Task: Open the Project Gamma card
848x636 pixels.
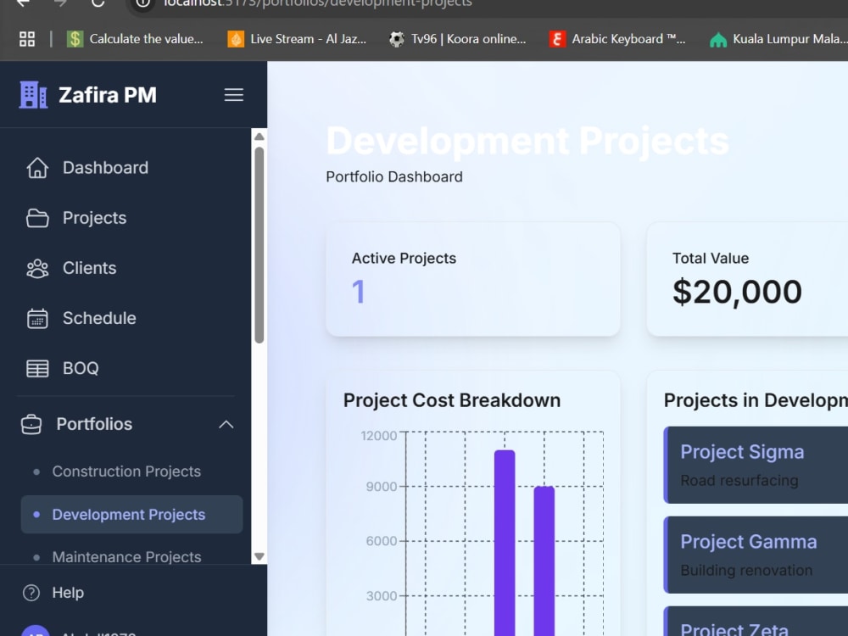Action: click(756, 555)
